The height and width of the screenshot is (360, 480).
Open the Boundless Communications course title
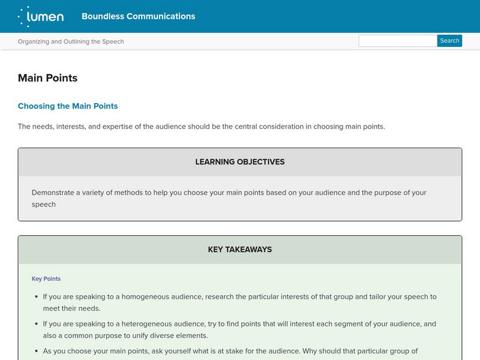[138, 16]
